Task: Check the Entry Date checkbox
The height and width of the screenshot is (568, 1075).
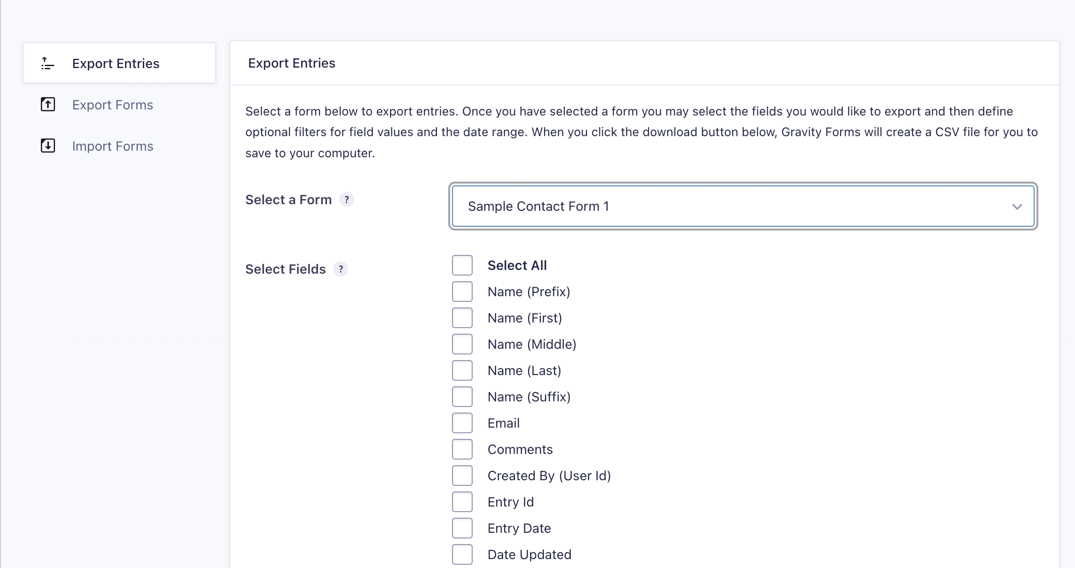Action: coord(462,528)
